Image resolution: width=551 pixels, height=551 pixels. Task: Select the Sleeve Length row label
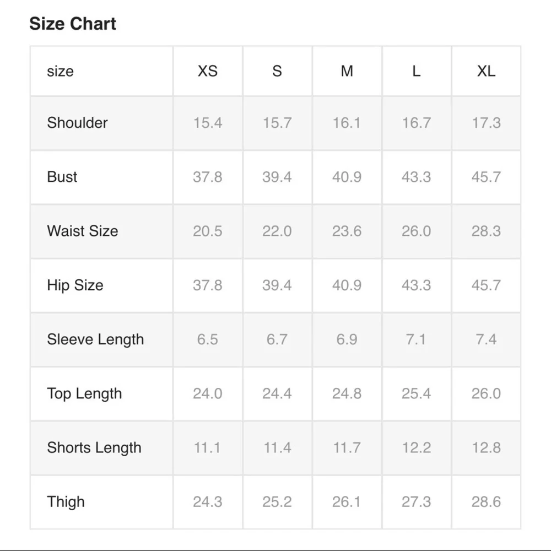point(95,339)
